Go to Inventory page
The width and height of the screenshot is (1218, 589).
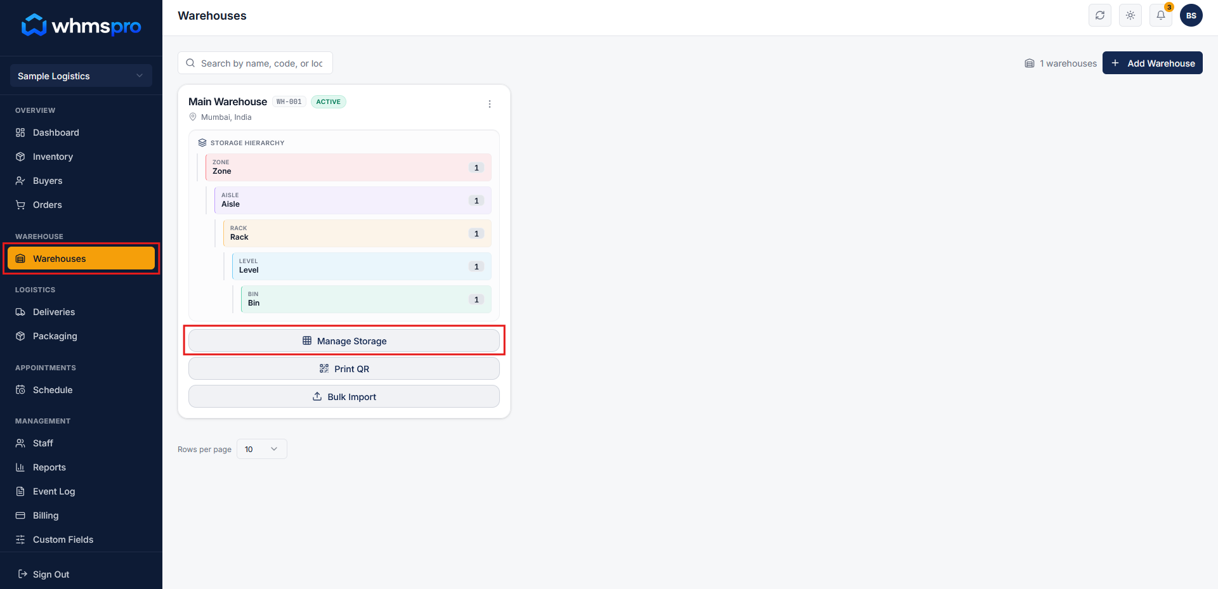click(81, 157)
